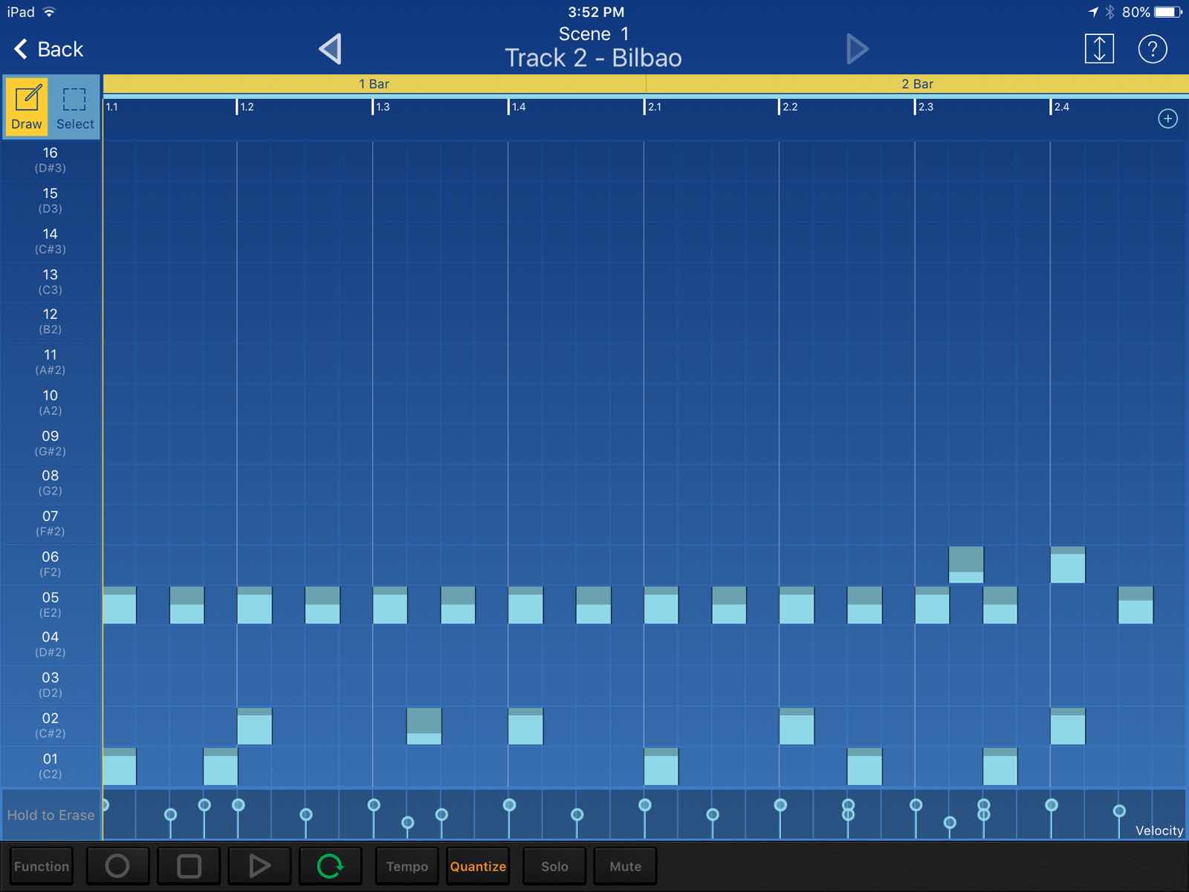Image resolution: width=1189 pixels, height=892 pixels.
Task: Tap the Wi-Fi icon in status bar
Action: (49, 12)
